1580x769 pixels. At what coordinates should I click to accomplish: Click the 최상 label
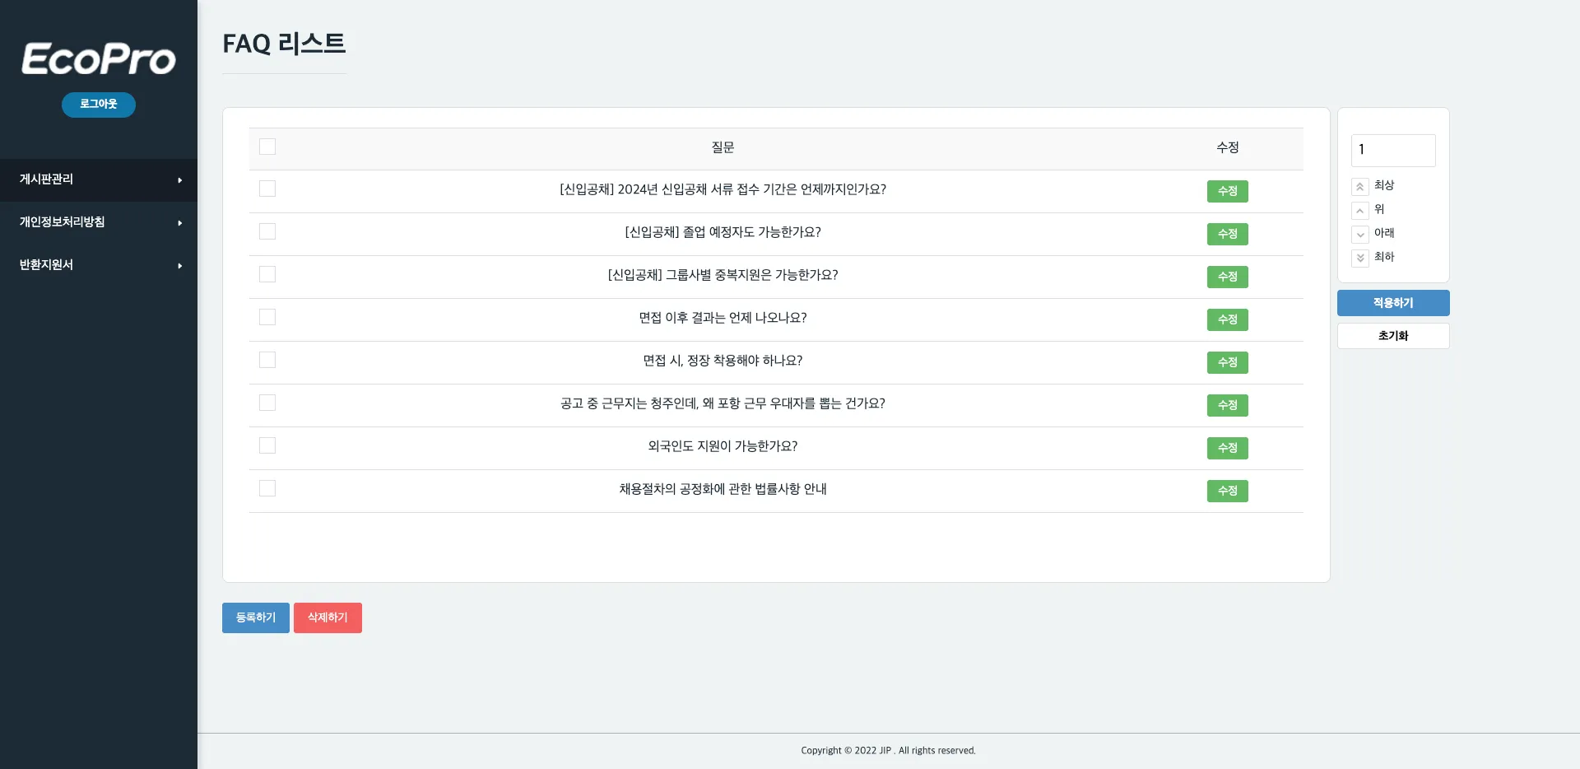coord(1384,185)
